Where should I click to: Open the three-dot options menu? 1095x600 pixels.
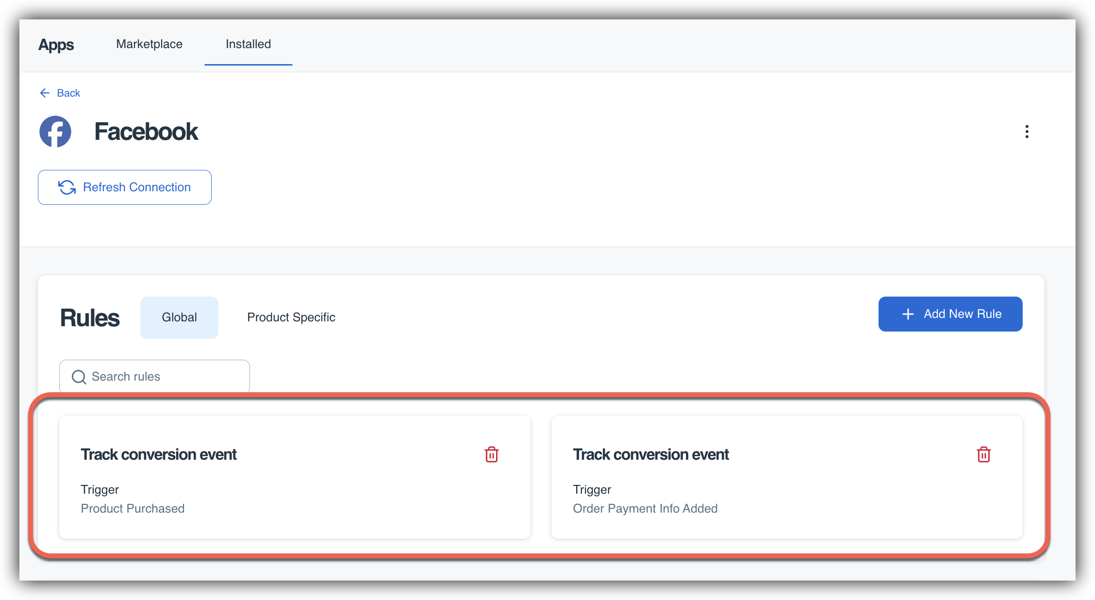[1027, 132]
